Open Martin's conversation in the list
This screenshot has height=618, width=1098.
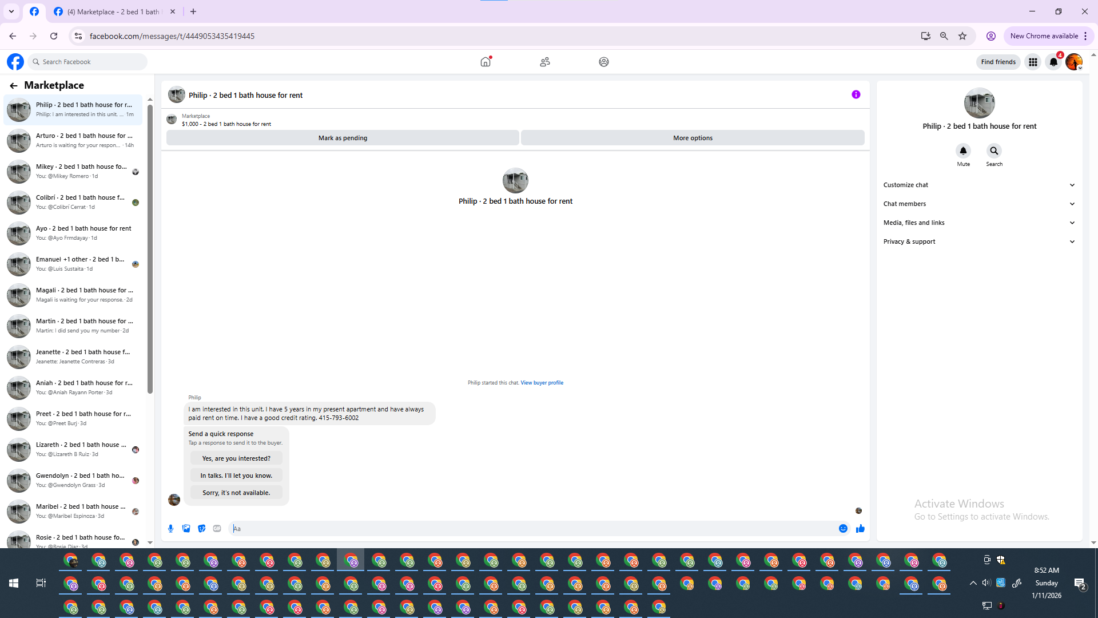pyautogui.click(x=74, y=326)
